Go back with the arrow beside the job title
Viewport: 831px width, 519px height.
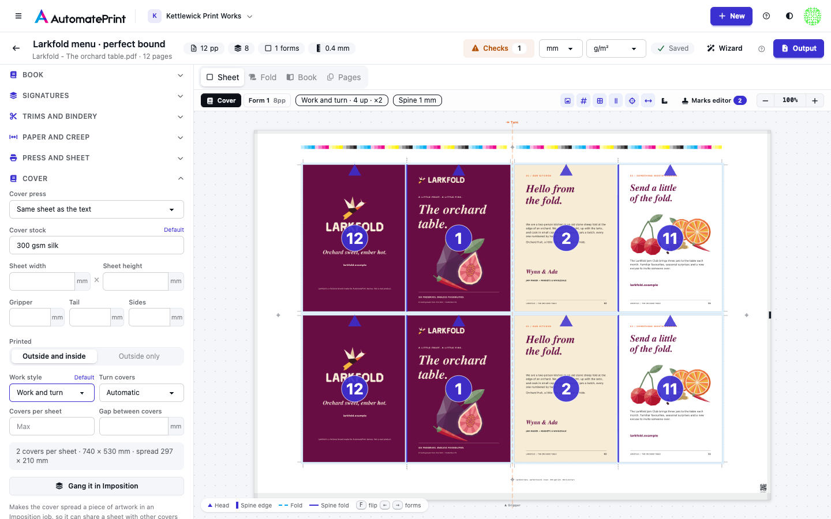tap(16, 48)
